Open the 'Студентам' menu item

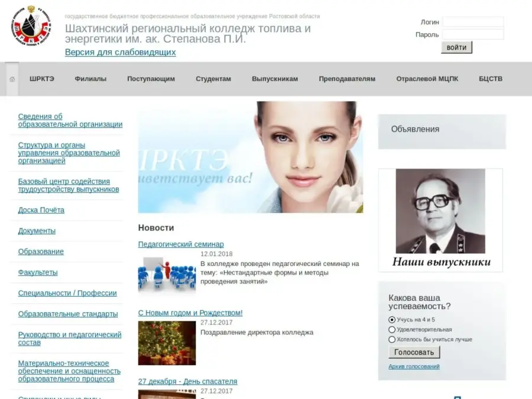pos(213,79)
